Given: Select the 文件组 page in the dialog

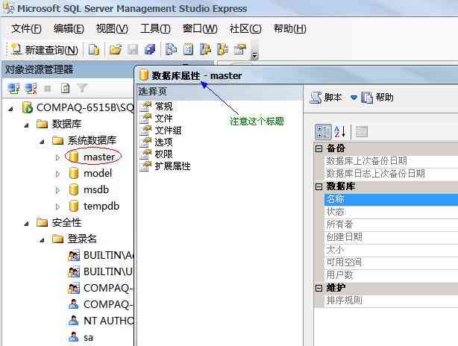Looking at the screenshot, I should point(168,130).
